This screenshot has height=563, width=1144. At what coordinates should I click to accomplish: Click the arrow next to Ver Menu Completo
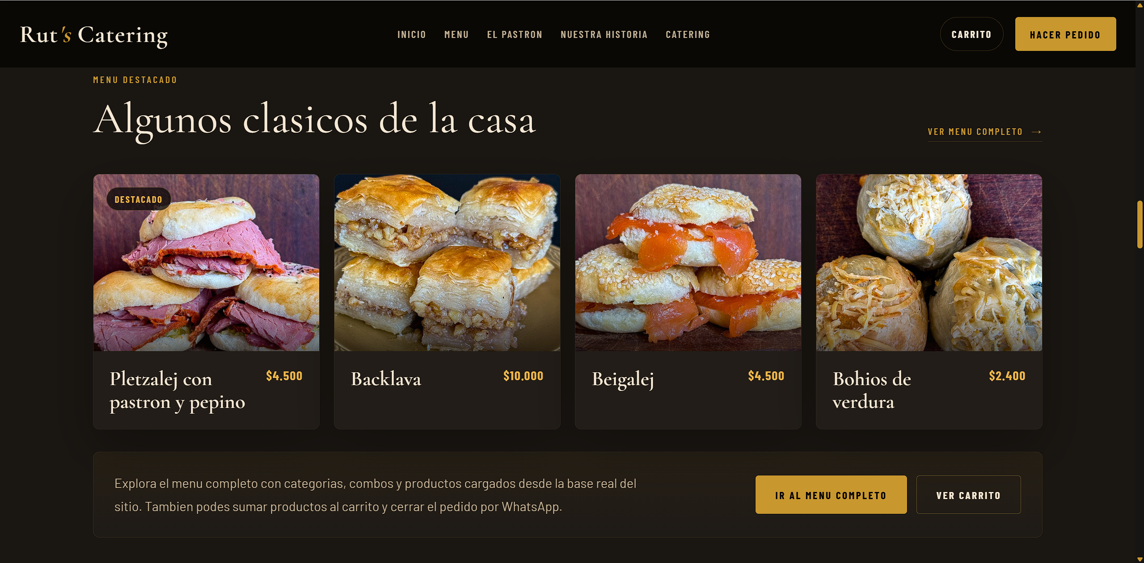[x=1036, y=132]
